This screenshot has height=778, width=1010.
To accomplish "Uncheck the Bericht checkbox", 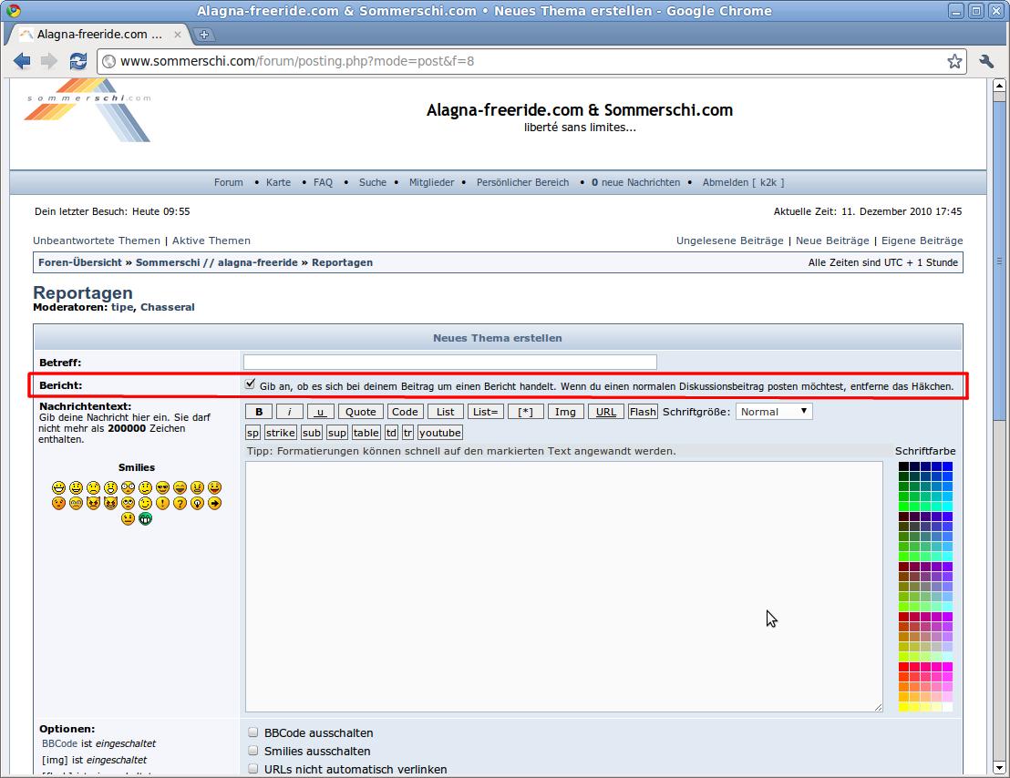I will coord(251,385).
